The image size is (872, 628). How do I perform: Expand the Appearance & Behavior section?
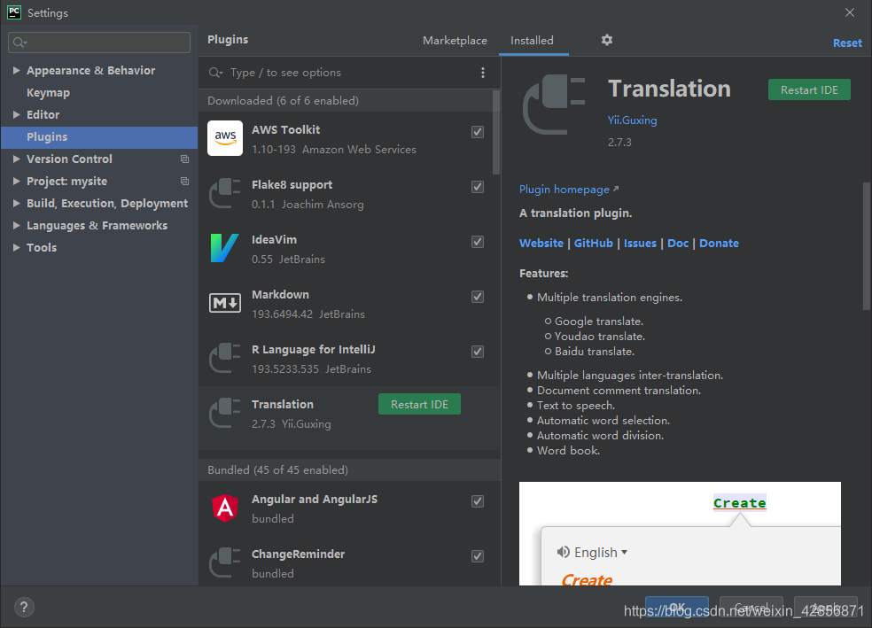pyautogui.click(x=17, y=71)
